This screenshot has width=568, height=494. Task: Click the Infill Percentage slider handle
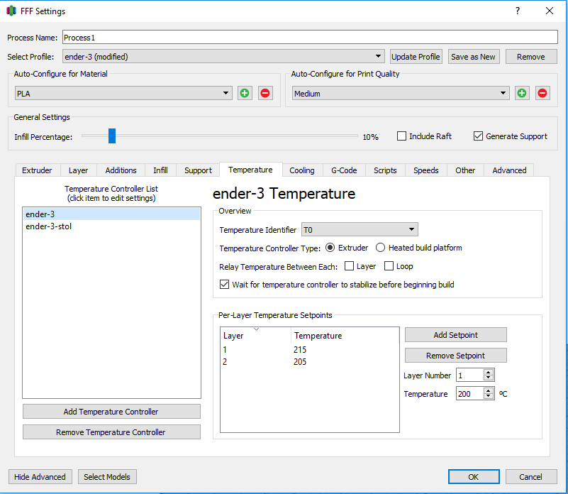coord(112,136)
